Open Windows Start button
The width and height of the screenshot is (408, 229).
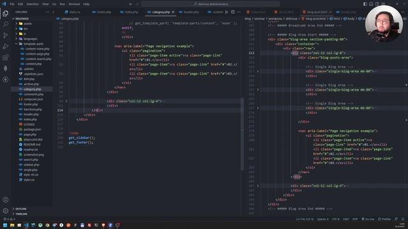click(x=5, y=225)
